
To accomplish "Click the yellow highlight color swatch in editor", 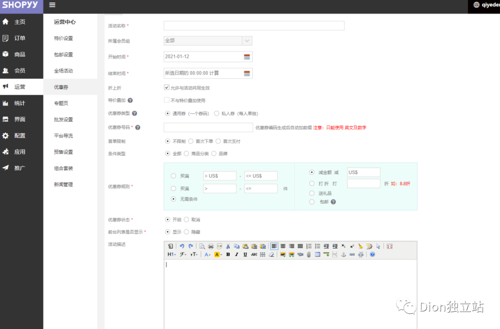I will coord(218,254).
